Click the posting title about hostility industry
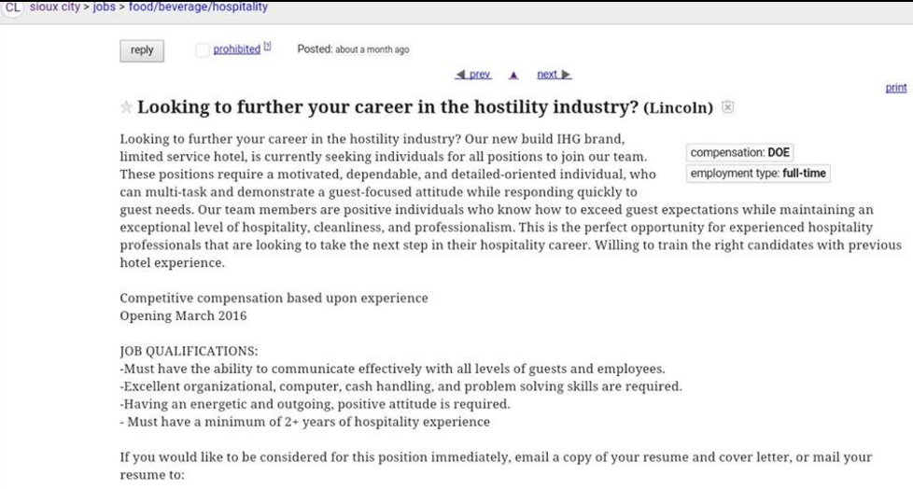913x489 pixels. pos(387,107)
